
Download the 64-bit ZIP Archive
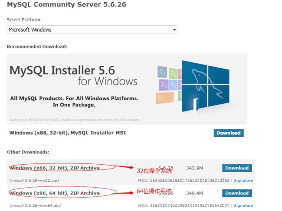coord(237,193)
